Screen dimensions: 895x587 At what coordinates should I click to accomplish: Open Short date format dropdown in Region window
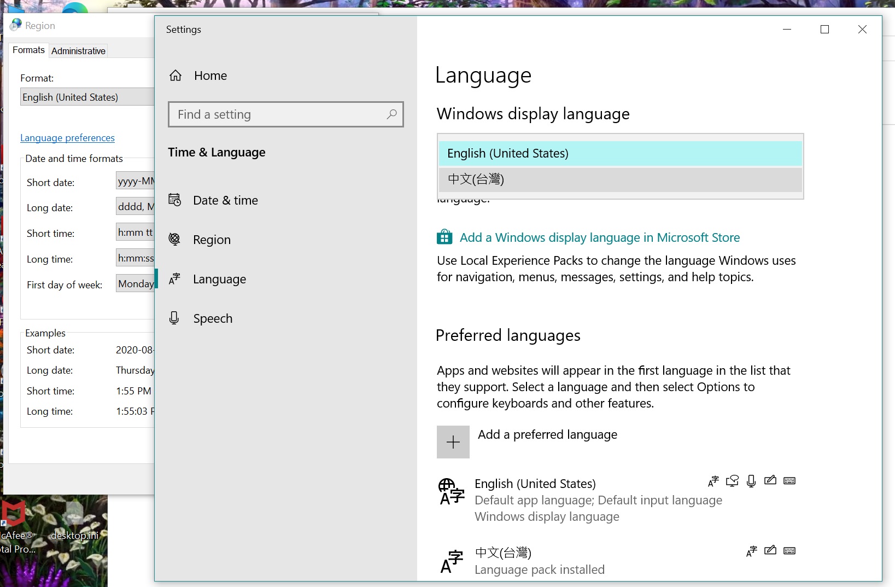coord(135,181)
